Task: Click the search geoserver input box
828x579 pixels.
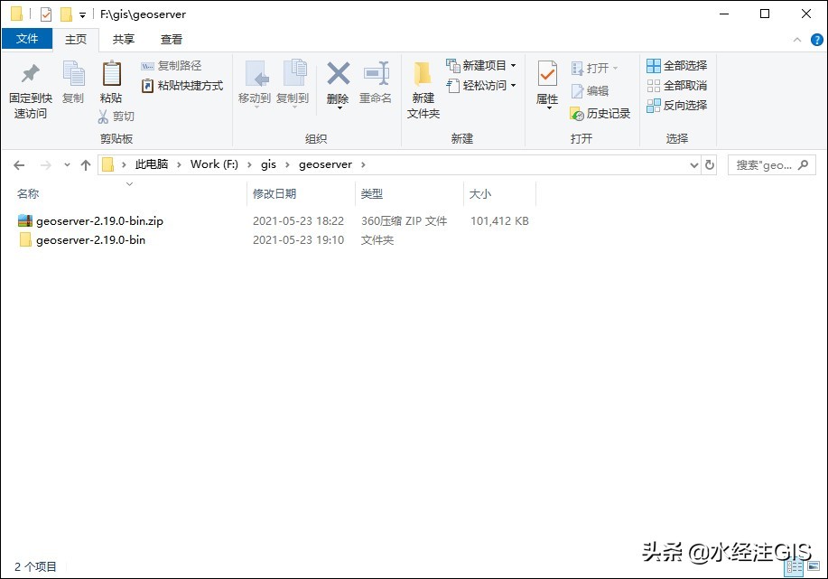Action: [x=771, y=165]
